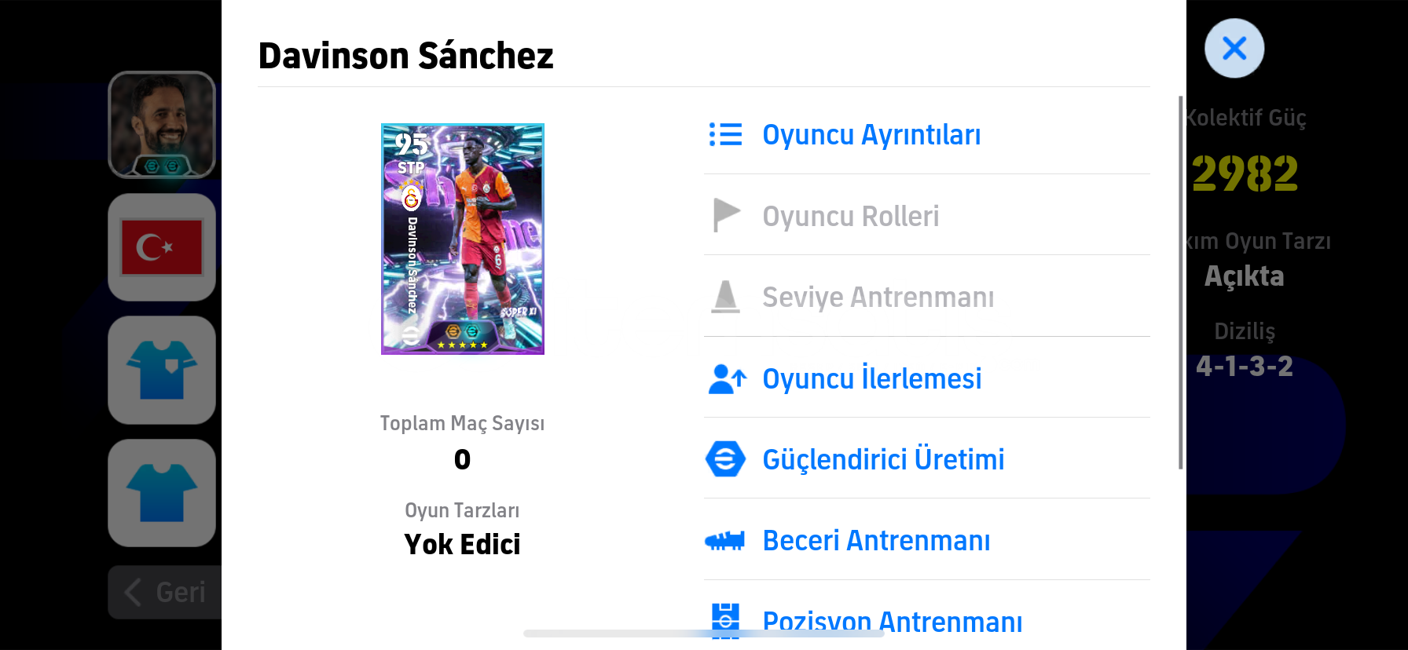The width and height of the screenshot is (1408, 650).
Task: Tap the manager portrait thumbnail
Action: point(162,125)
